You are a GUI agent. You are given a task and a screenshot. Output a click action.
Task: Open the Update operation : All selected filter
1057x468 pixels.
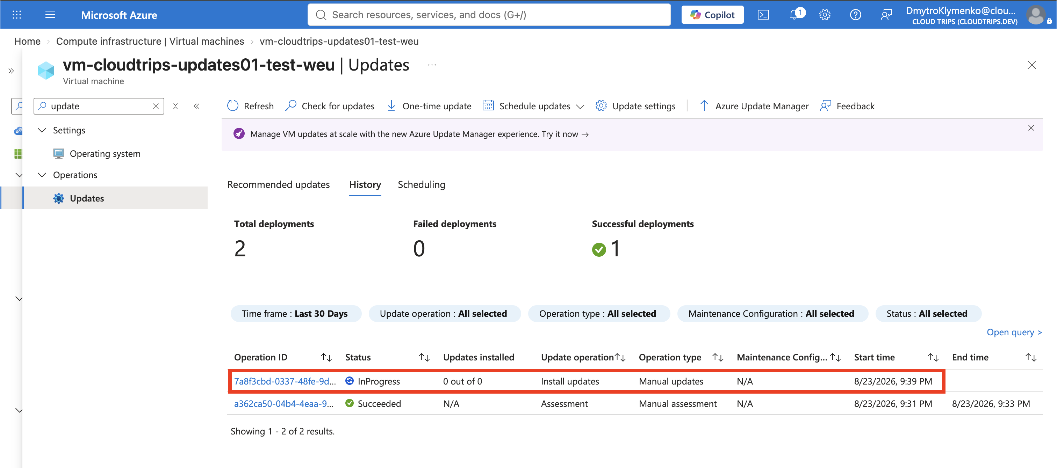[444, 314]
